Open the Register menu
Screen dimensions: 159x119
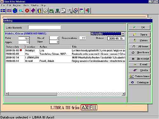click(17, 5)
